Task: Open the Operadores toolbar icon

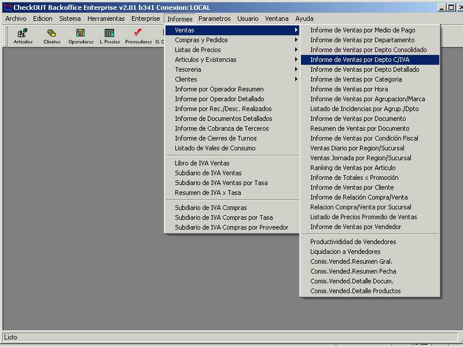Action: [80, 36]
